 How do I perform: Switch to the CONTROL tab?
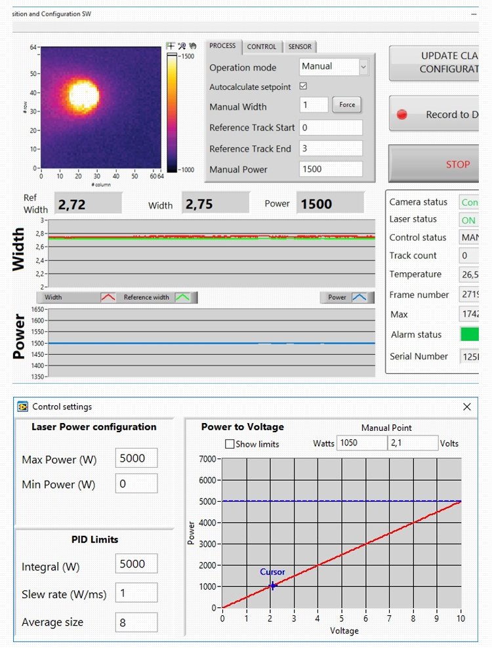coord(262,47)
